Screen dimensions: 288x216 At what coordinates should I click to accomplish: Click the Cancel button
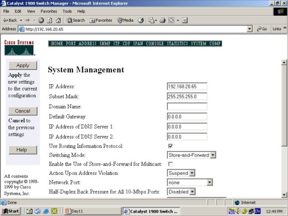pyautogui.click(x=23, y=111)
